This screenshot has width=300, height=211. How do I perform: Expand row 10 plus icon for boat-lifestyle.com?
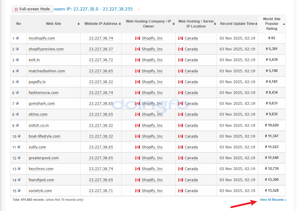pyautogui.click(x=19, y=136)
